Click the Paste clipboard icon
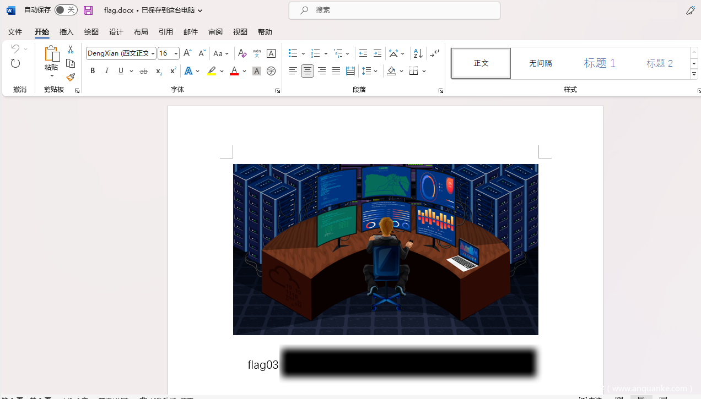The height and width of the screenshot is (399, 701). coord(51,54)
